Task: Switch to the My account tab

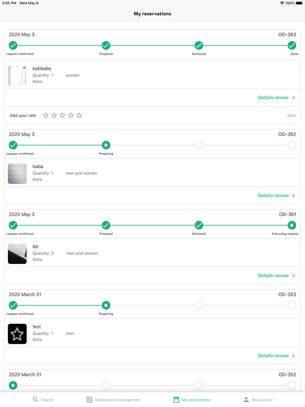Action: coord(258,400)
